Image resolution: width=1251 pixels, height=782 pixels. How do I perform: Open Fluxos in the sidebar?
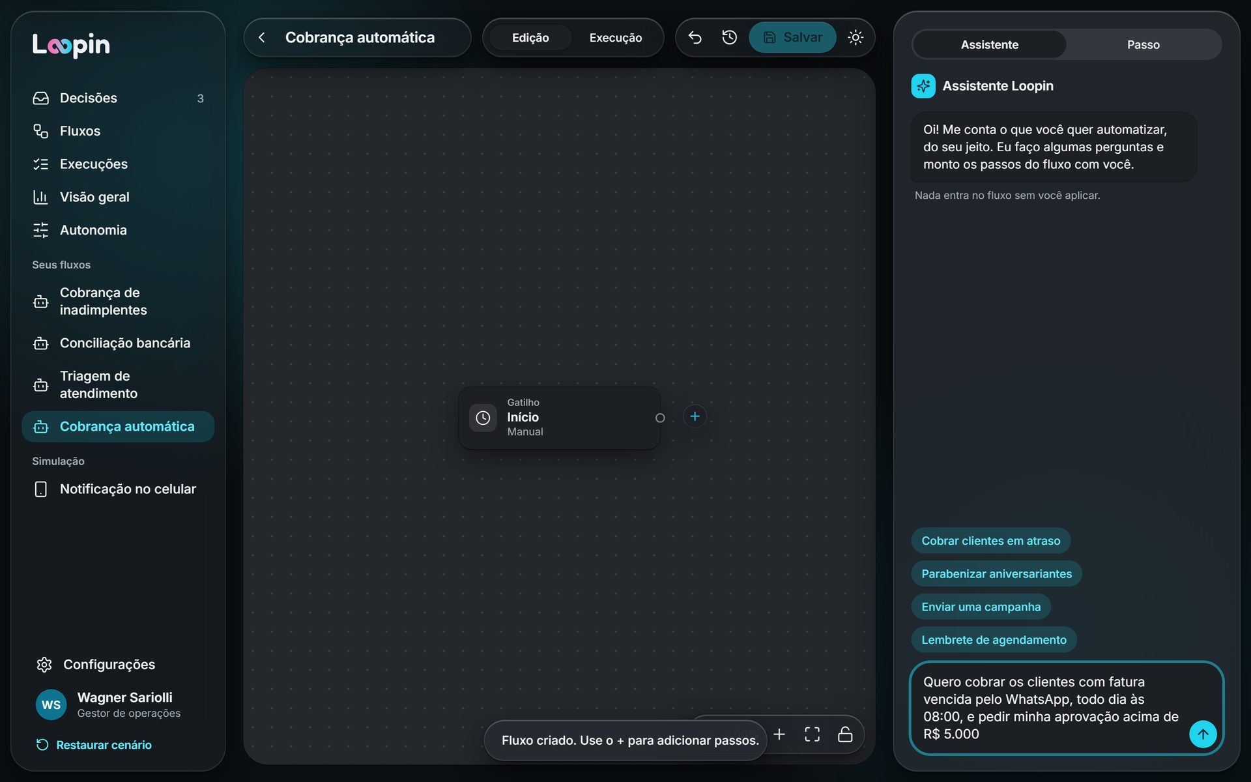pyautogui.click(x=118, y=131)
